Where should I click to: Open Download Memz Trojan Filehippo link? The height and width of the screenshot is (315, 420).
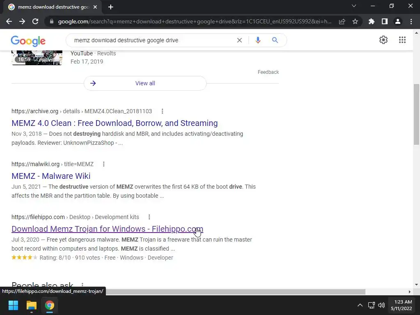(x=107, y=229)
